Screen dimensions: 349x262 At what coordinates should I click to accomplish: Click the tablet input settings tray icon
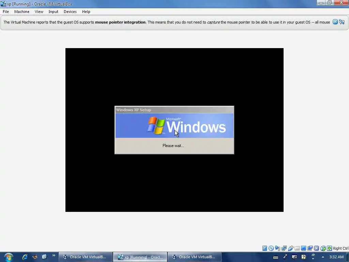[294, 257]
